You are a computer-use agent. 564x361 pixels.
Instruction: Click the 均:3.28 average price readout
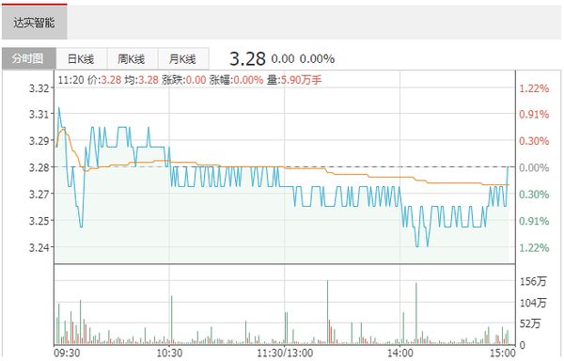point(141,80)
